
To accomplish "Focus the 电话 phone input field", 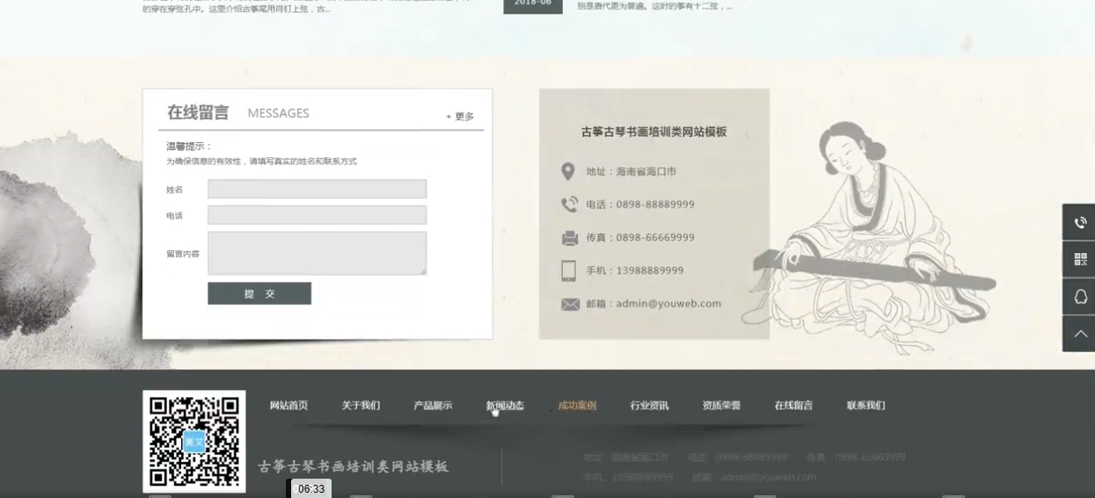I will 317,215.
